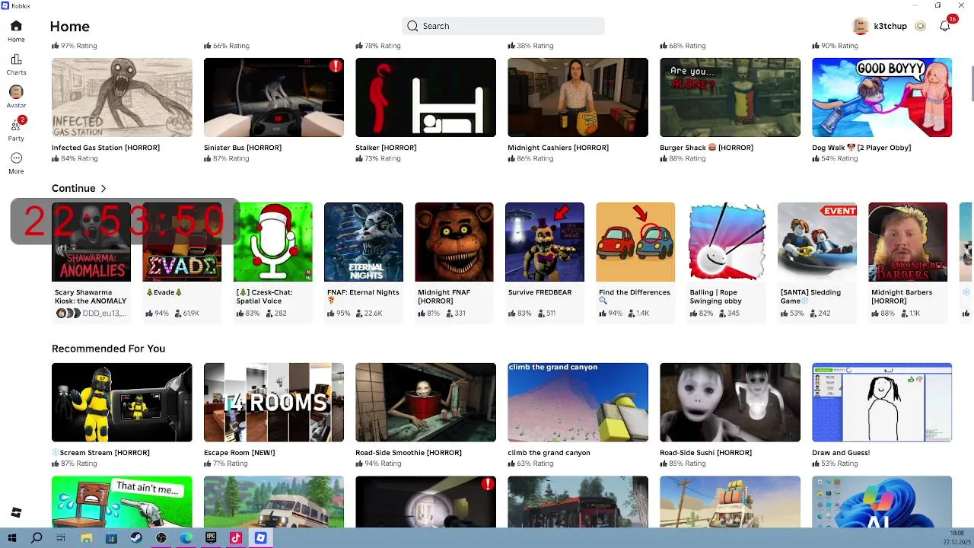Image resolution: width=974 pixels, height=548 pixels.
Task: Click the Home page title text
Action: click(x=69, y=27)
